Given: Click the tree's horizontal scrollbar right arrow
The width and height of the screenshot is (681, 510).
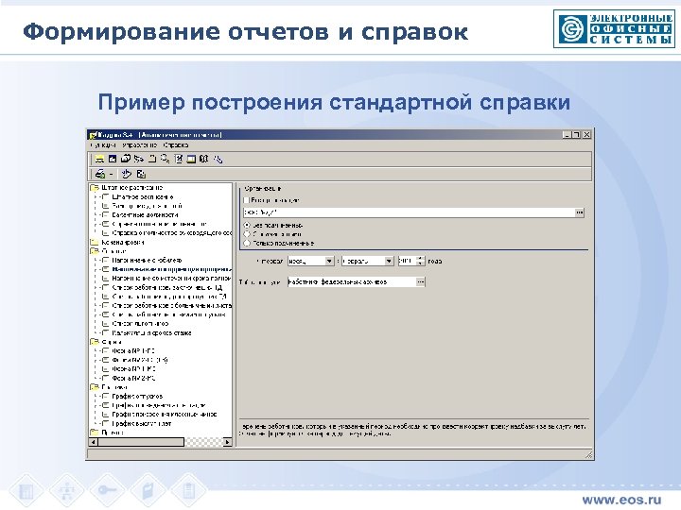Looking at the screenshot, I should pyautogui.click(x=228, y=442).
